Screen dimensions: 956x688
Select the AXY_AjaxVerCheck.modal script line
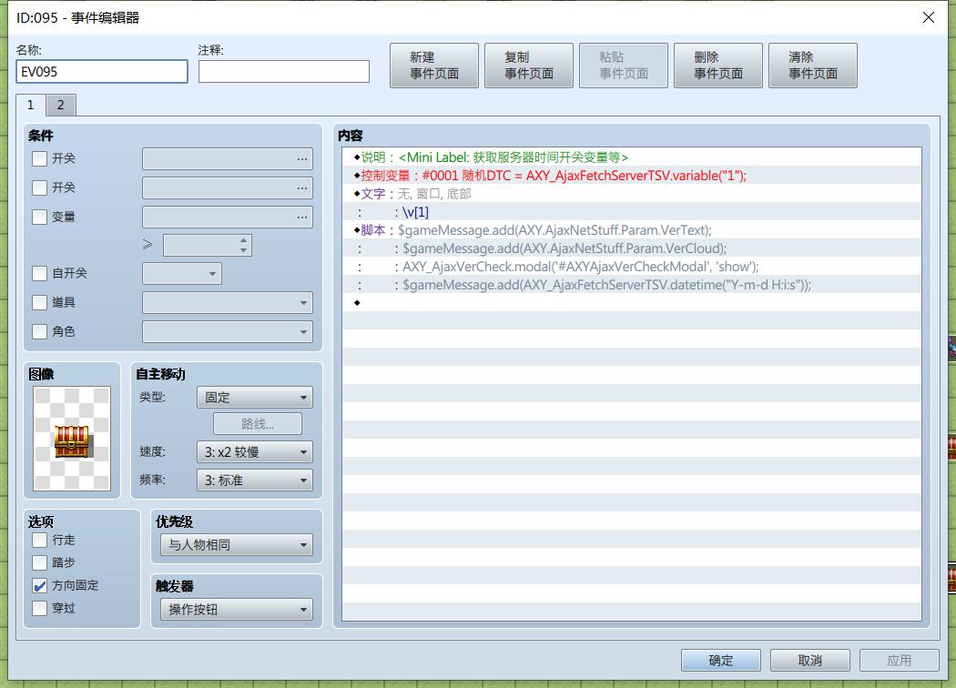[632, 267]
